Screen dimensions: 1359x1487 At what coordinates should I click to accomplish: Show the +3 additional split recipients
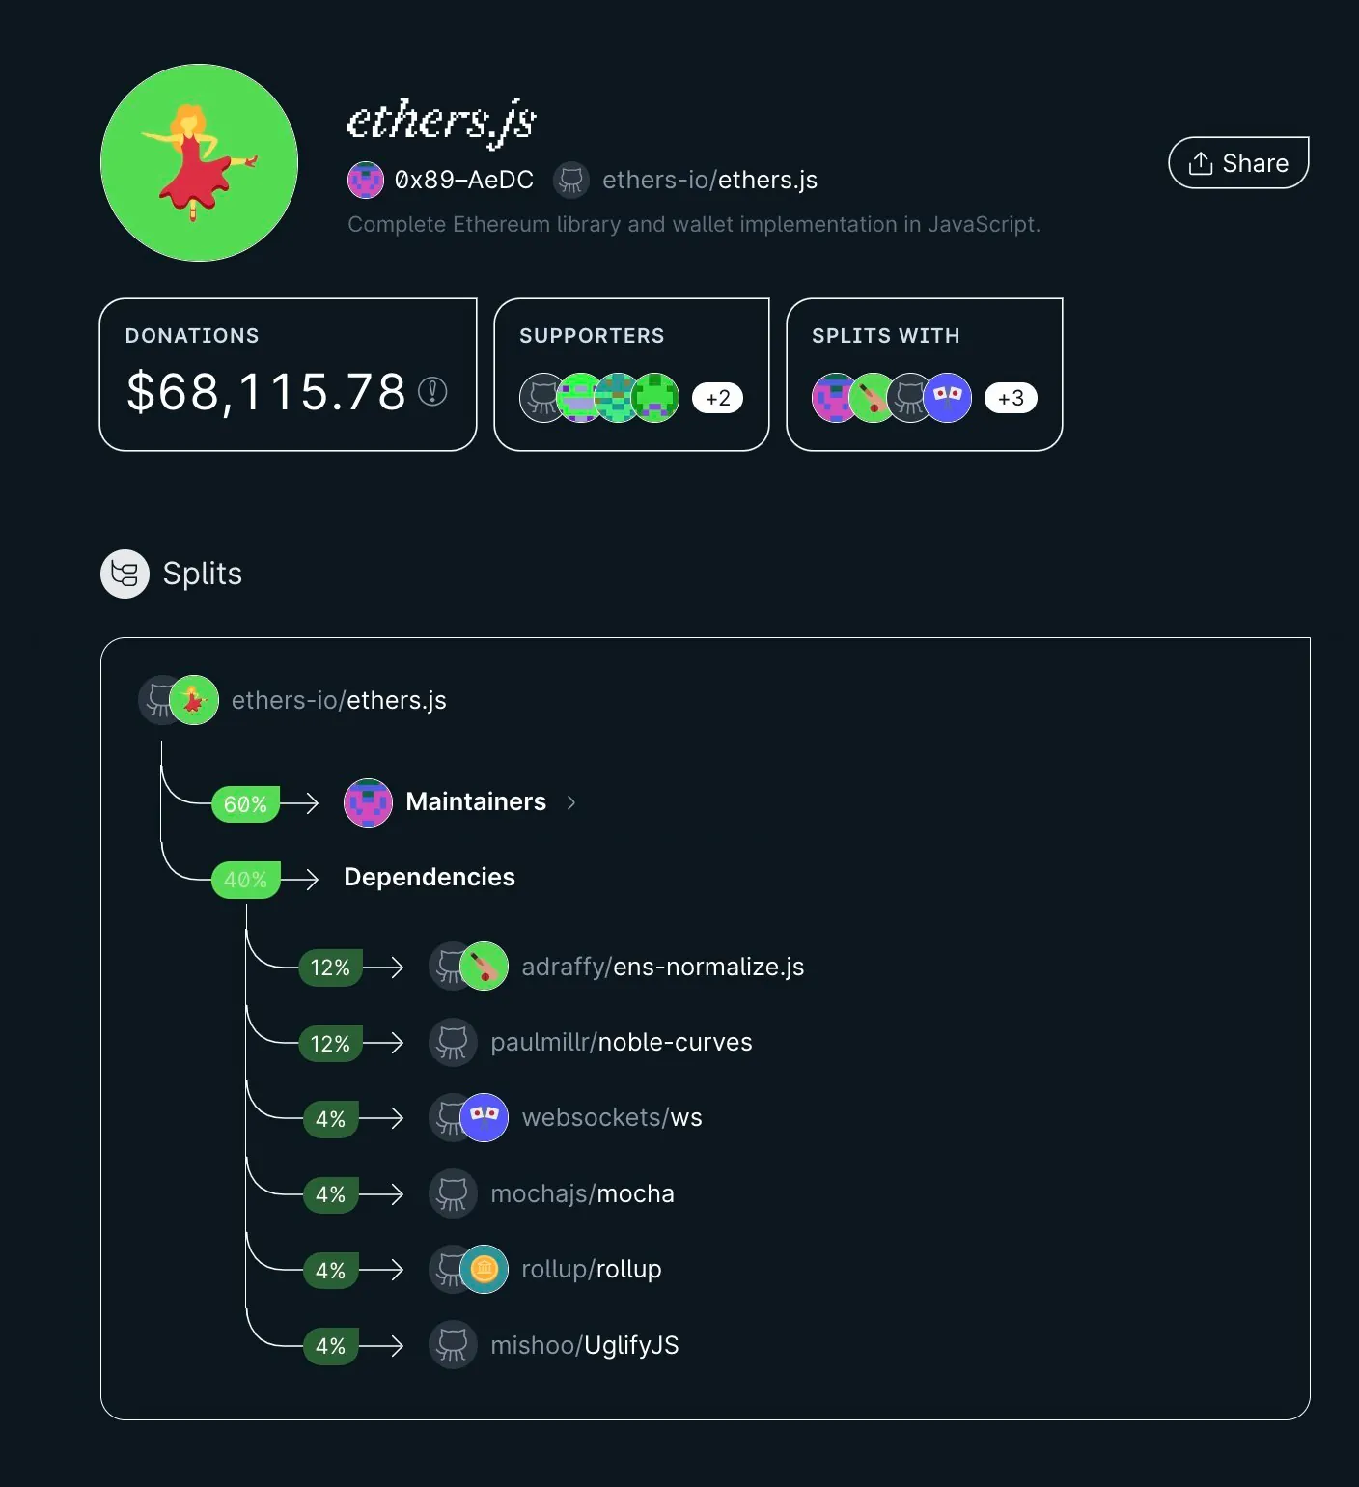(x=1011, y=398)
